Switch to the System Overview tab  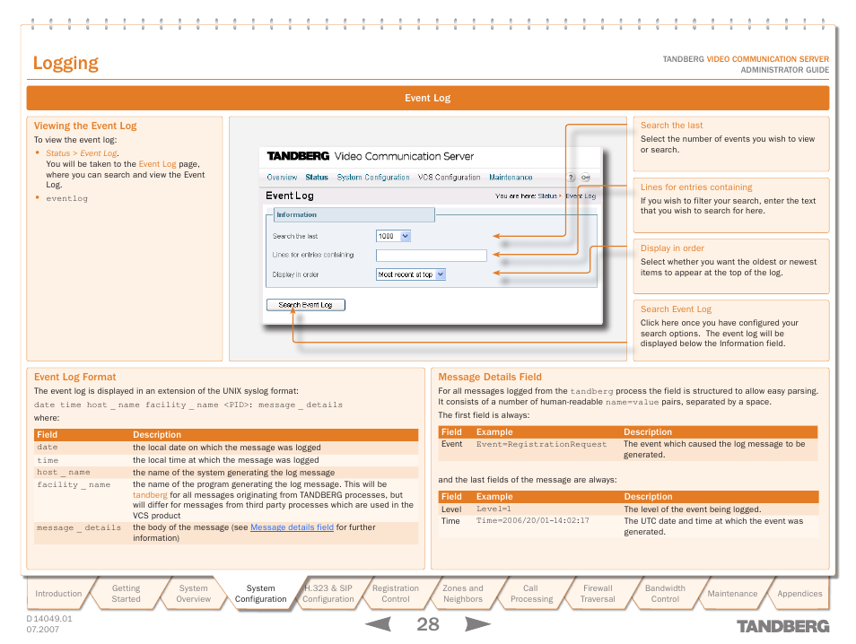193,593
